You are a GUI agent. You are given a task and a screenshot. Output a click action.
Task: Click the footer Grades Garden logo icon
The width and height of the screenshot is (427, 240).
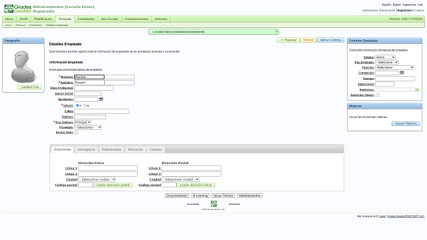pyautogui.click(x=213, y=203)
